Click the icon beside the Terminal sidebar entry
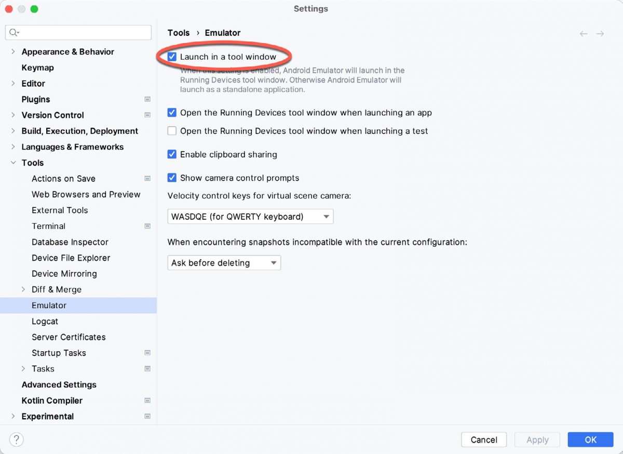This screenshot has height=454, width=623. (147, 226)
